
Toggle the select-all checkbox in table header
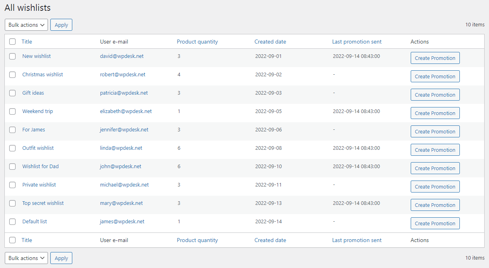pos(12,42)
